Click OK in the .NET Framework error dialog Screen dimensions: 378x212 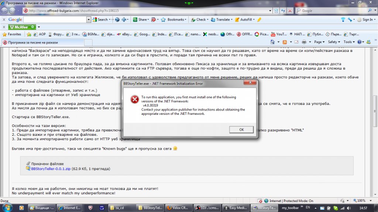241,130
